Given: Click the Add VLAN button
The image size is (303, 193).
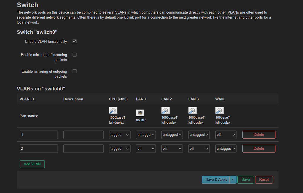Looking at the screenshot, I should click(32, 164).
